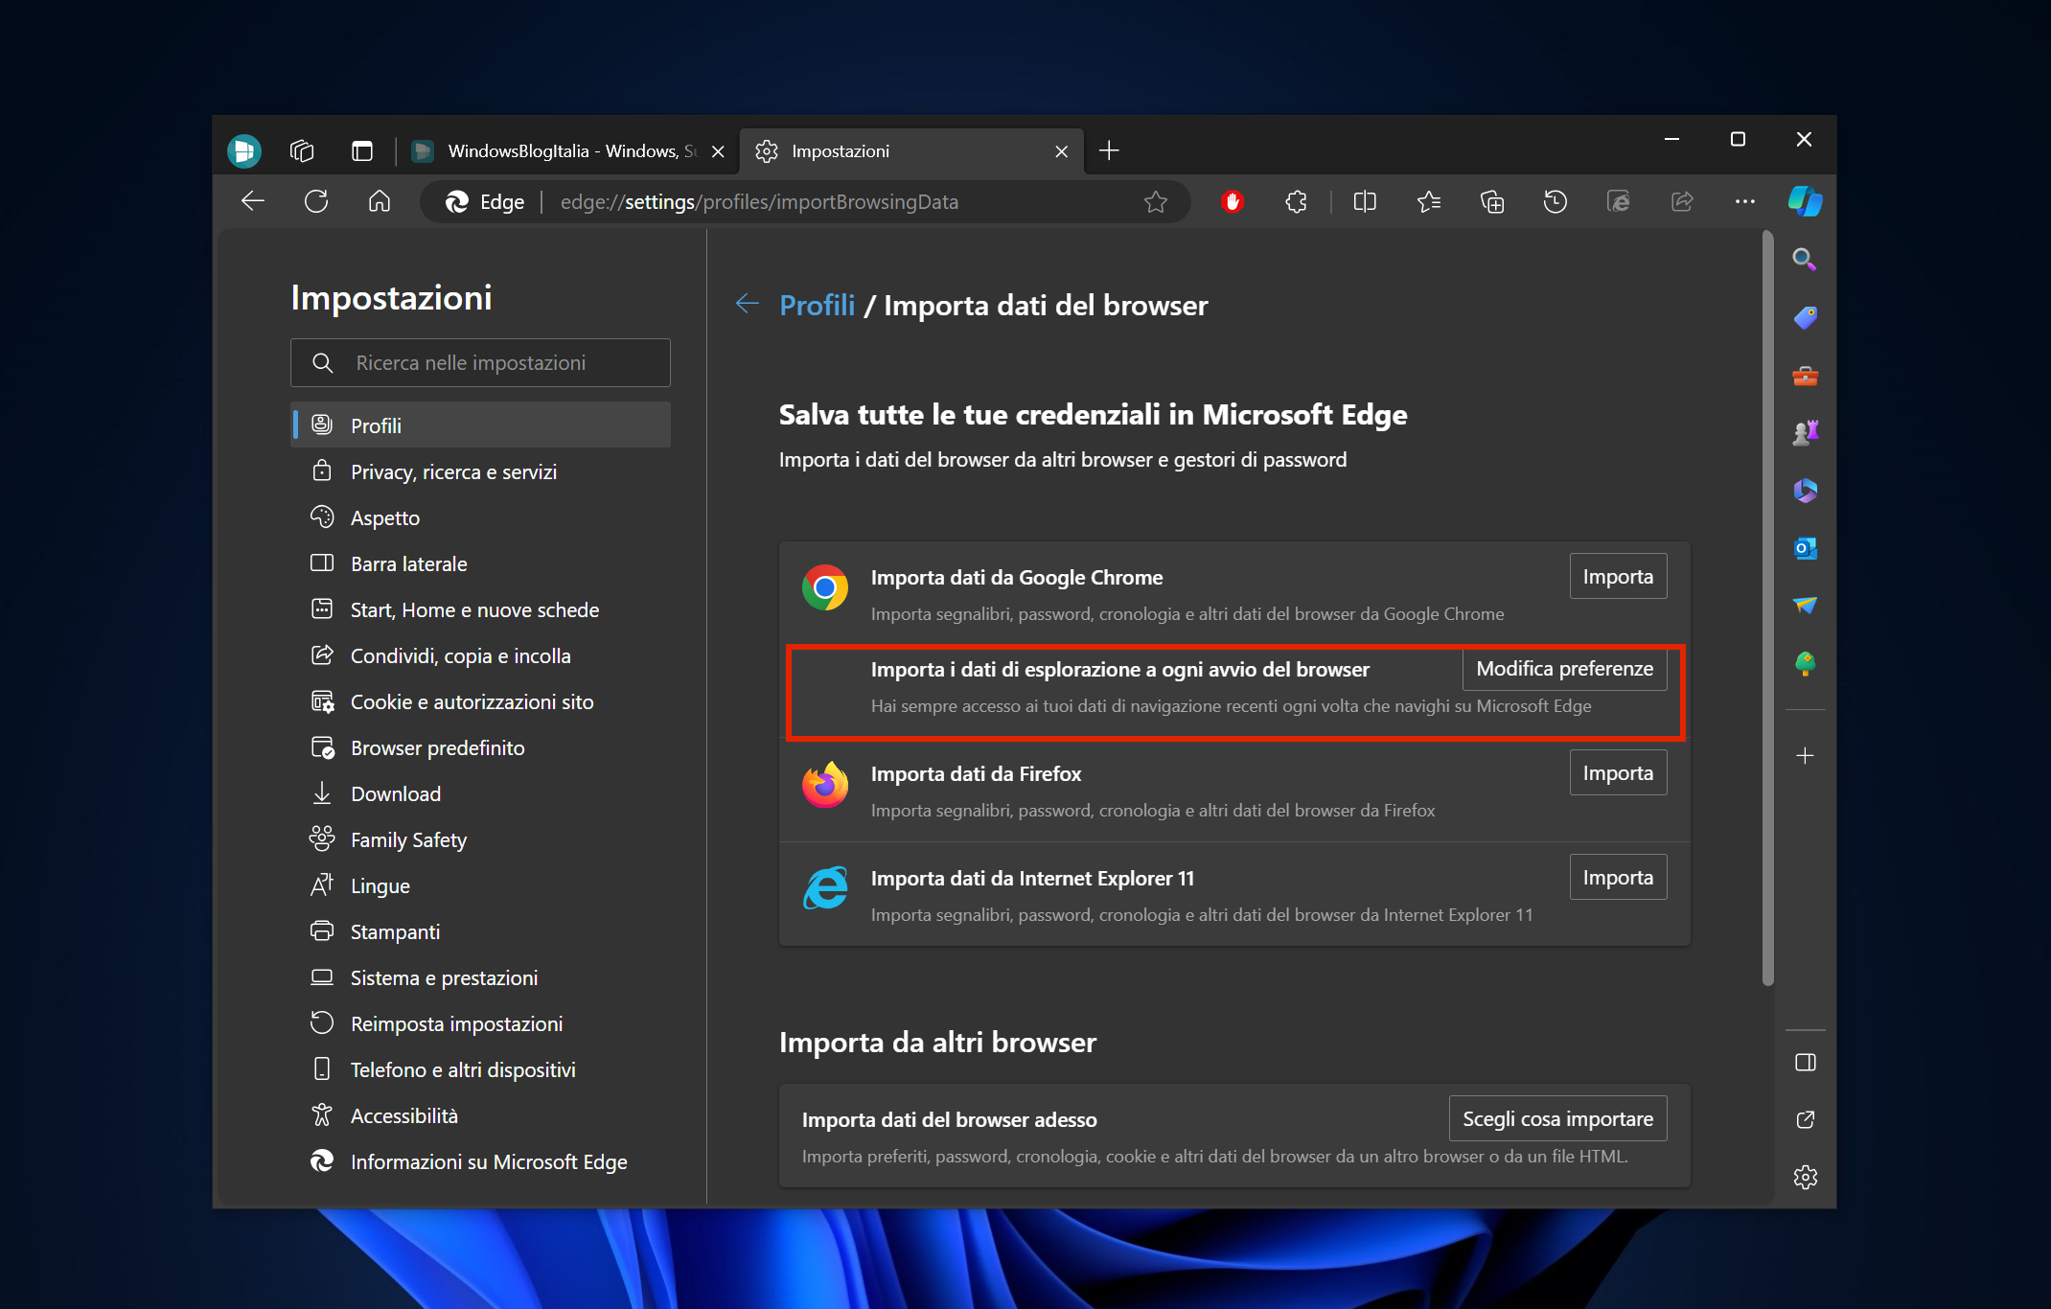Open the sidebar Drop paper plane icon
Viewport: 2051px width, 1309px height.
click(x=1806, y=605)
